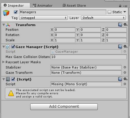Screen dimensions: 130x118
Task: Click Scale X field
Action: pyautogui.click(x=65, y=40)
